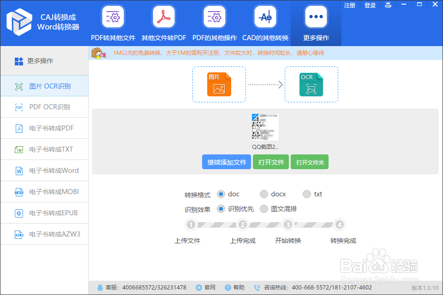Viewport: 443px width, 295px height.
Task: Open the 电子书转成MOBI converter
Action: 44,192
